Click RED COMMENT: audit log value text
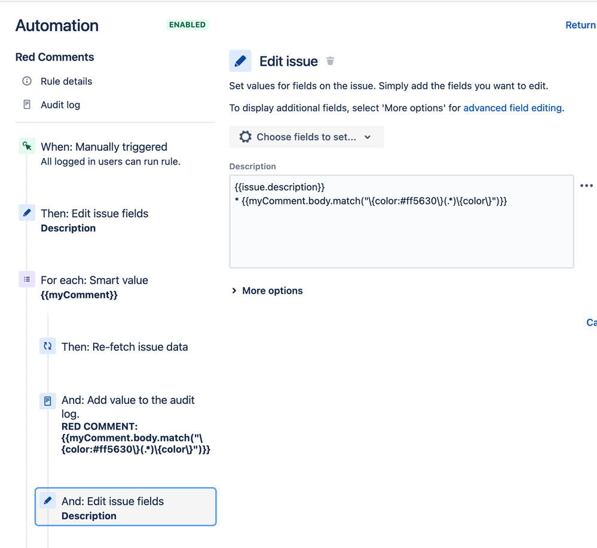Screen dimensions: 597x548 [x=136, y=438]
